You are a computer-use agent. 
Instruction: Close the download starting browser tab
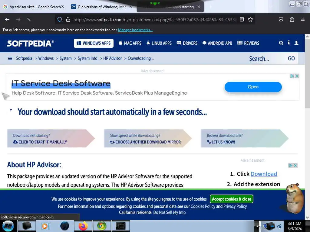199,7
